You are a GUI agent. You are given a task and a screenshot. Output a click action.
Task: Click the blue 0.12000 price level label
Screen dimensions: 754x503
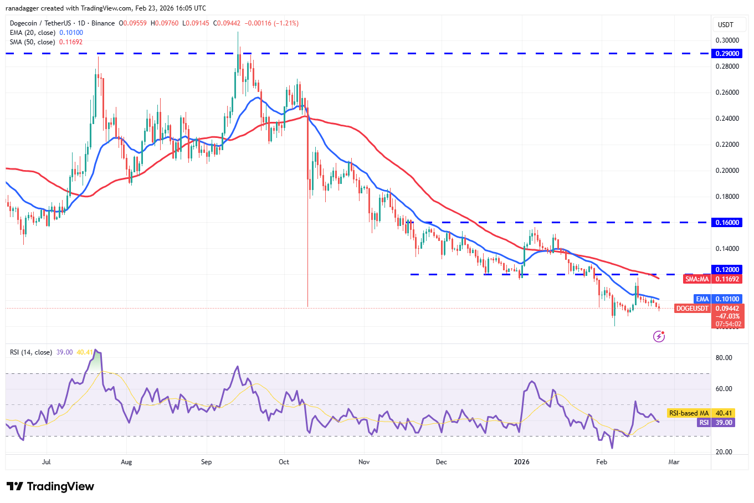click(727, 269)
